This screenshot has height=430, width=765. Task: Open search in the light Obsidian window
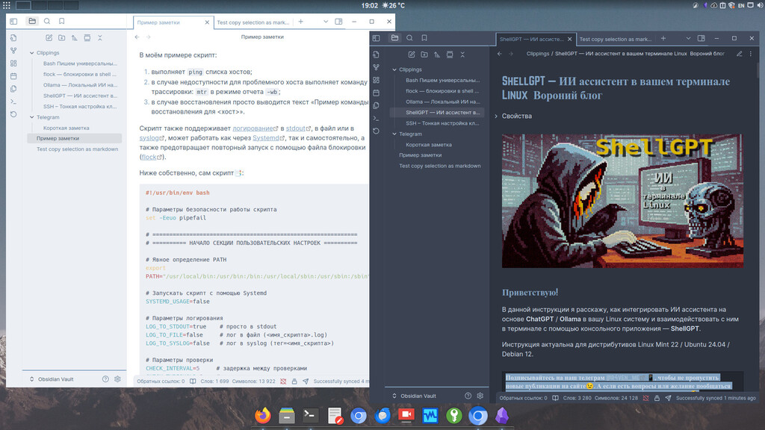click(46, 22)
